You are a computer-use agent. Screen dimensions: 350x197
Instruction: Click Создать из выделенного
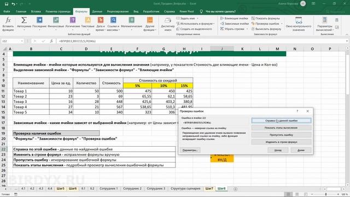point(194,29)
